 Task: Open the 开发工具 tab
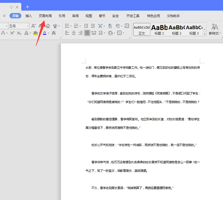point(133,16)
